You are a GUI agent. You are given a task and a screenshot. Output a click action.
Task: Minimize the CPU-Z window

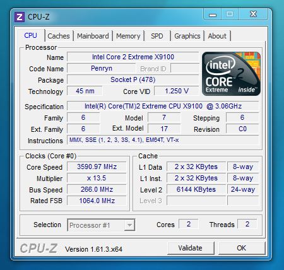click(x=213, y=15)
